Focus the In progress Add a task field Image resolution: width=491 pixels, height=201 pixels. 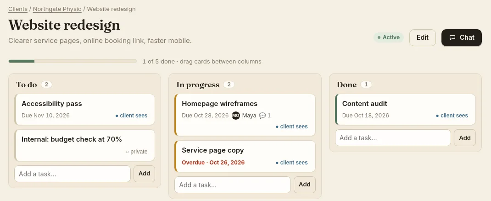233,185
